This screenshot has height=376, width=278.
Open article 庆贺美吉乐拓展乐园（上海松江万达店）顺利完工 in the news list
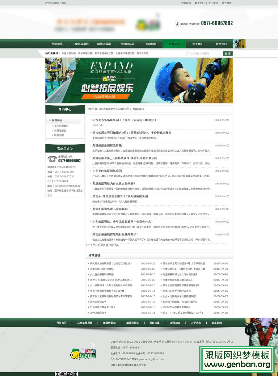tap(124, 120)
